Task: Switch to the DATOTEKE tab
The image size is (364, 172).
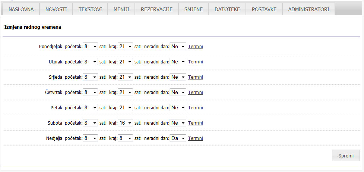Action: pos(227,9)
